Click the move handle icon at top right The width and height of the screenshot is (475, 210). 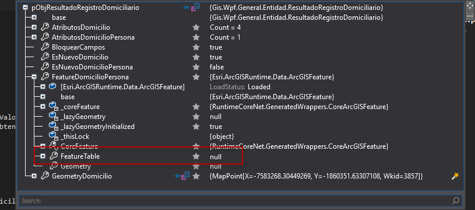tap(470, 6)
